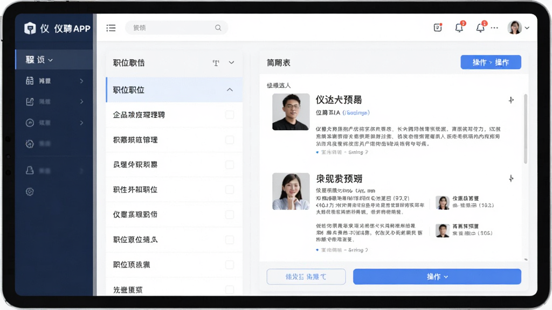
Task: Check the box on 职位 sixth row
Action: pyautogui.click(x=230, y=239)
